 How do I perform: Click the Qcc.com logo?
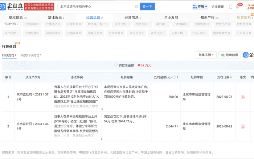click(x=12, y=6)
